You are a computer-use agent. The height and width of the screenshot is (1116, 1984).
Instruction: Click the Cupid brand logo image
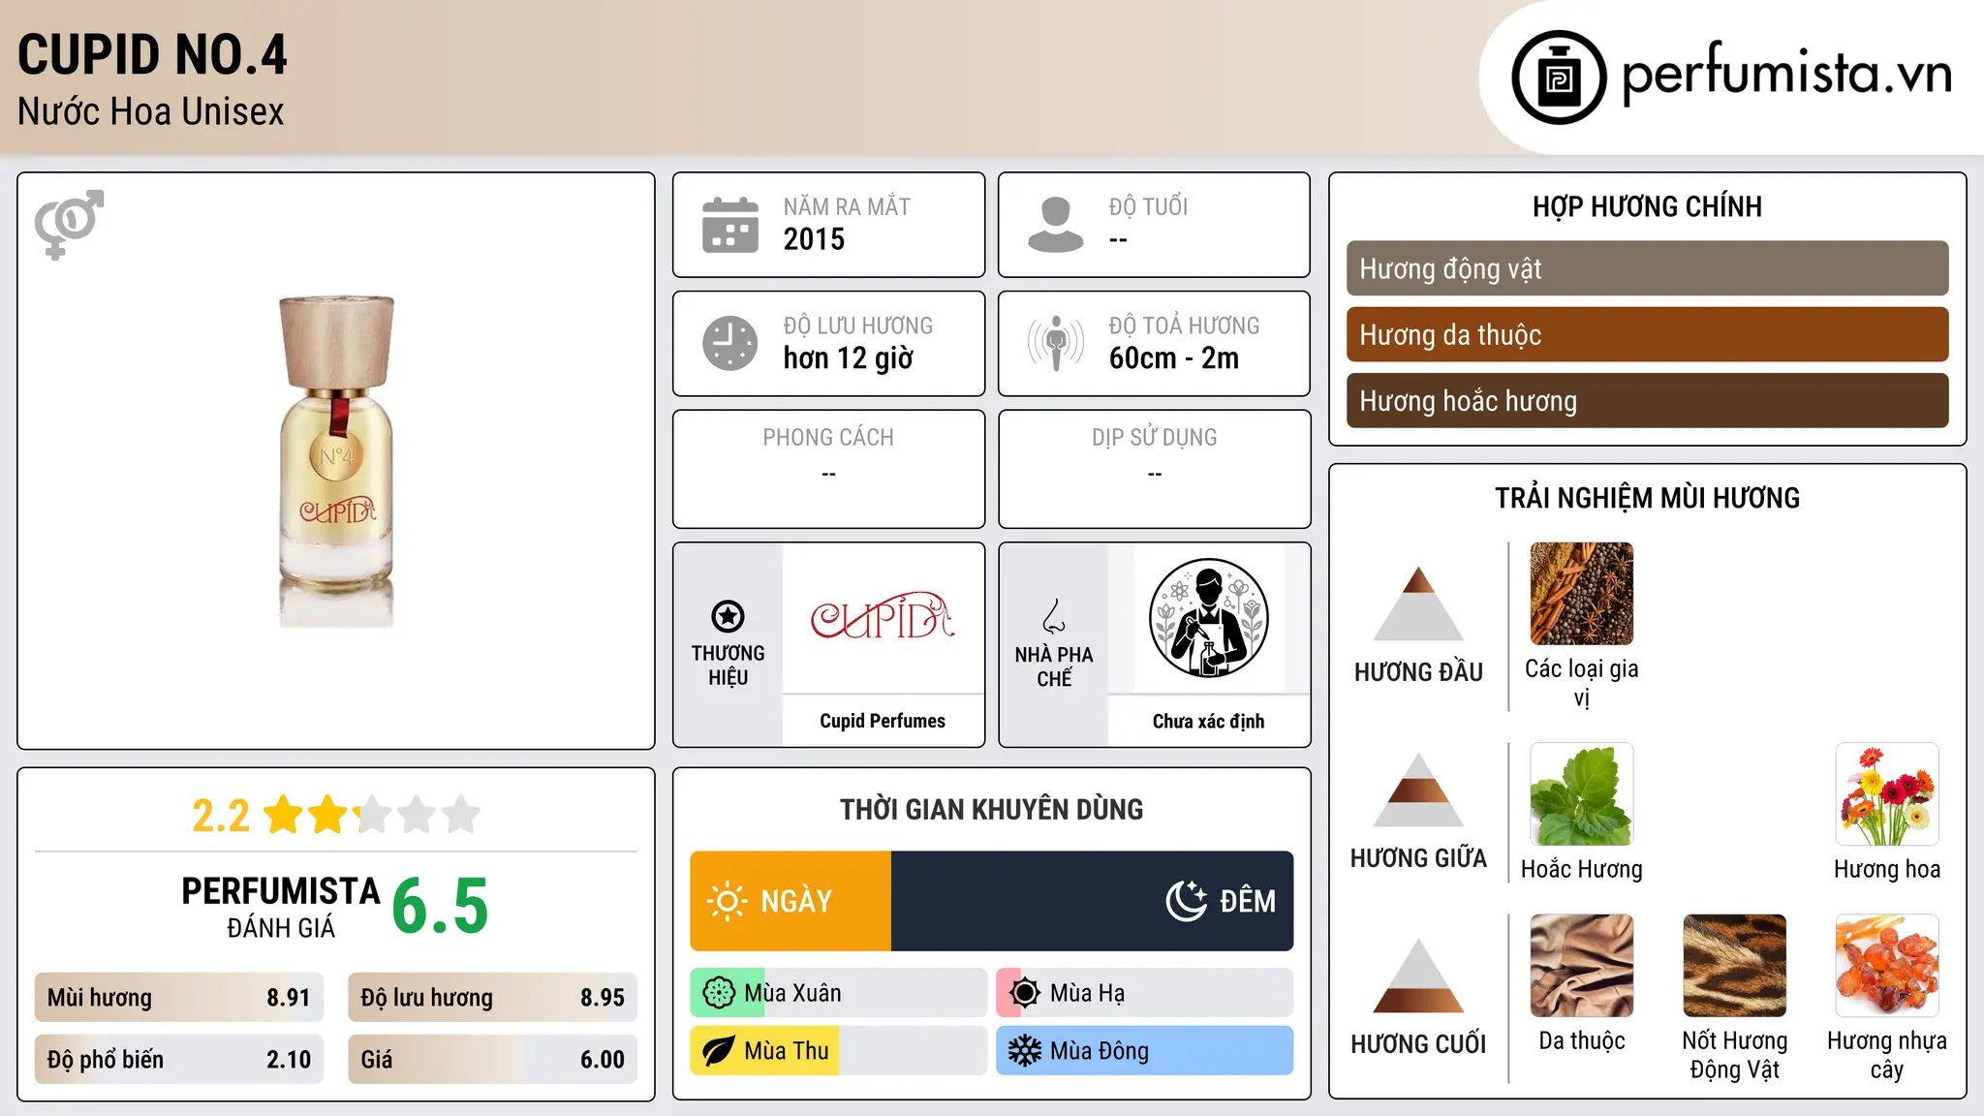point(883,616)
